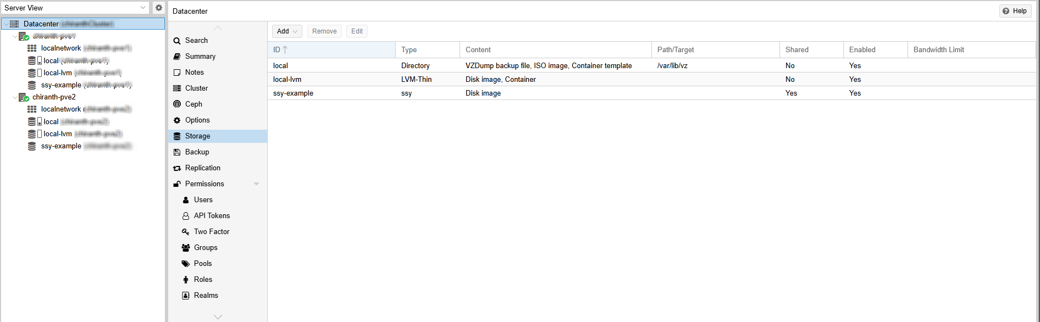
Task: Click the gear icon beside Server View
Action: point(159,8)
